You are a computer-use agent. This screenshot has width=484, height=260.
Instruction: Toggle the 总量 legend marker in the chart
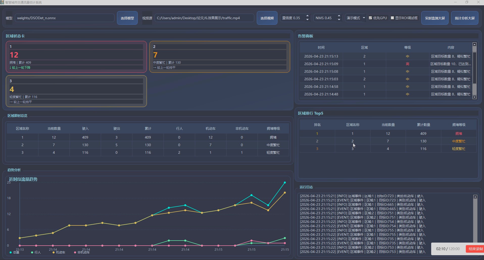click(11, 252)
